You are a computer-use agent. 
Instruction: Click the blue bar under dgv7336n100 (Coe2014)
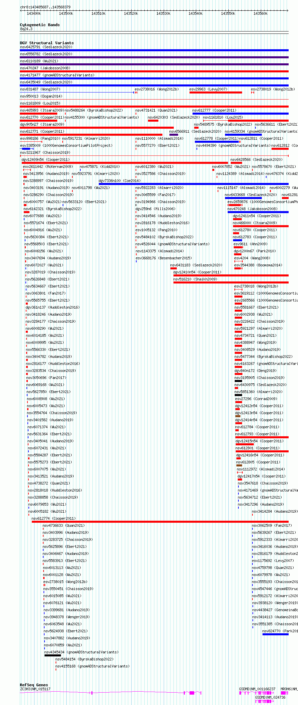click(x=194, y=184)
